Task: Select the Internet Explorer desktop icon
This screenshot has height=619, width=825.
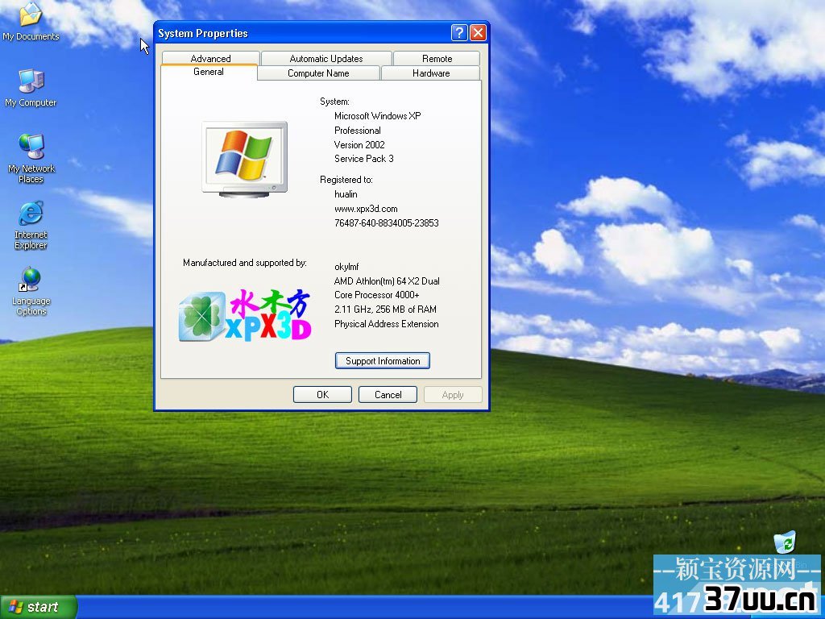Action: (x=31, y=225)
